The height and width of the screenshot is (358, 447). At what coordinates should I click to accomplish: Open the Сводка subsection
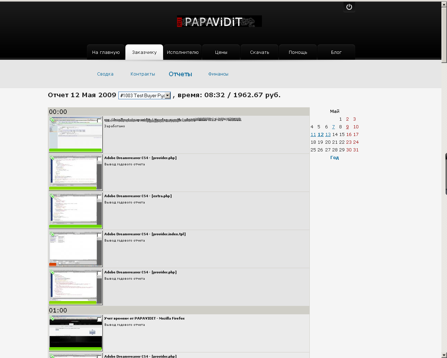click(x=105, y=74)
